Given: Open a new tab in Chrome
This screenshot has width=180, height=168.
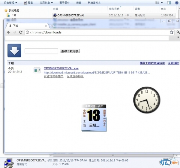Looking at the screenshot, I should point(52,26).
